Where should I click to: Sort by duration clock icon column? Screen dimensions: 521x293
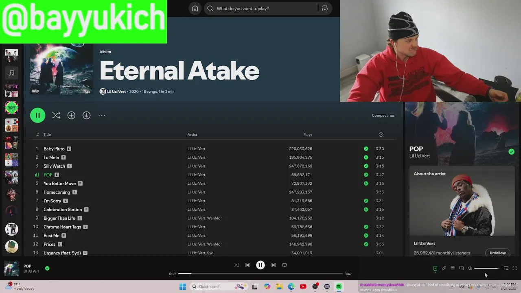coord(381,135)
